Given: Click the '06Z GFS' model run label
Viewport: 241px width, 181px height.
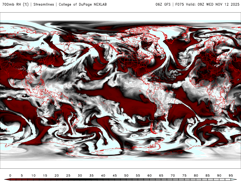Looking at the screenshot, I should tap(163, 4).
